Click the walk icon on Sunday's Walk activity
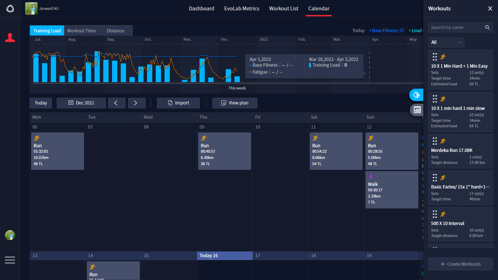This screenshot has height=280, width=498. point(371,177)
